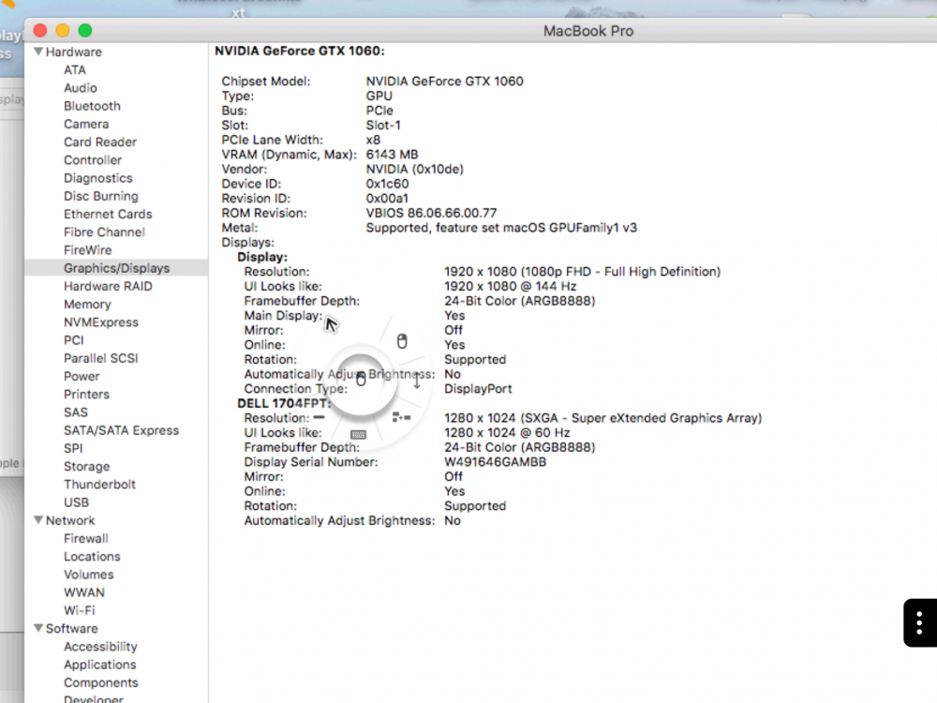Select Components under Software

click(x=101, y=682)
